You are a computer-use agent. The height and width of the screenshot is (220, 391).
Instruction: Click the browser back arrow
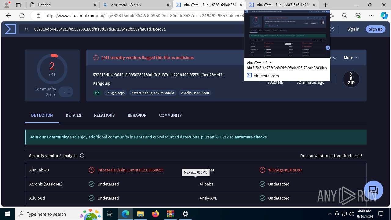(x=9, y=16)
